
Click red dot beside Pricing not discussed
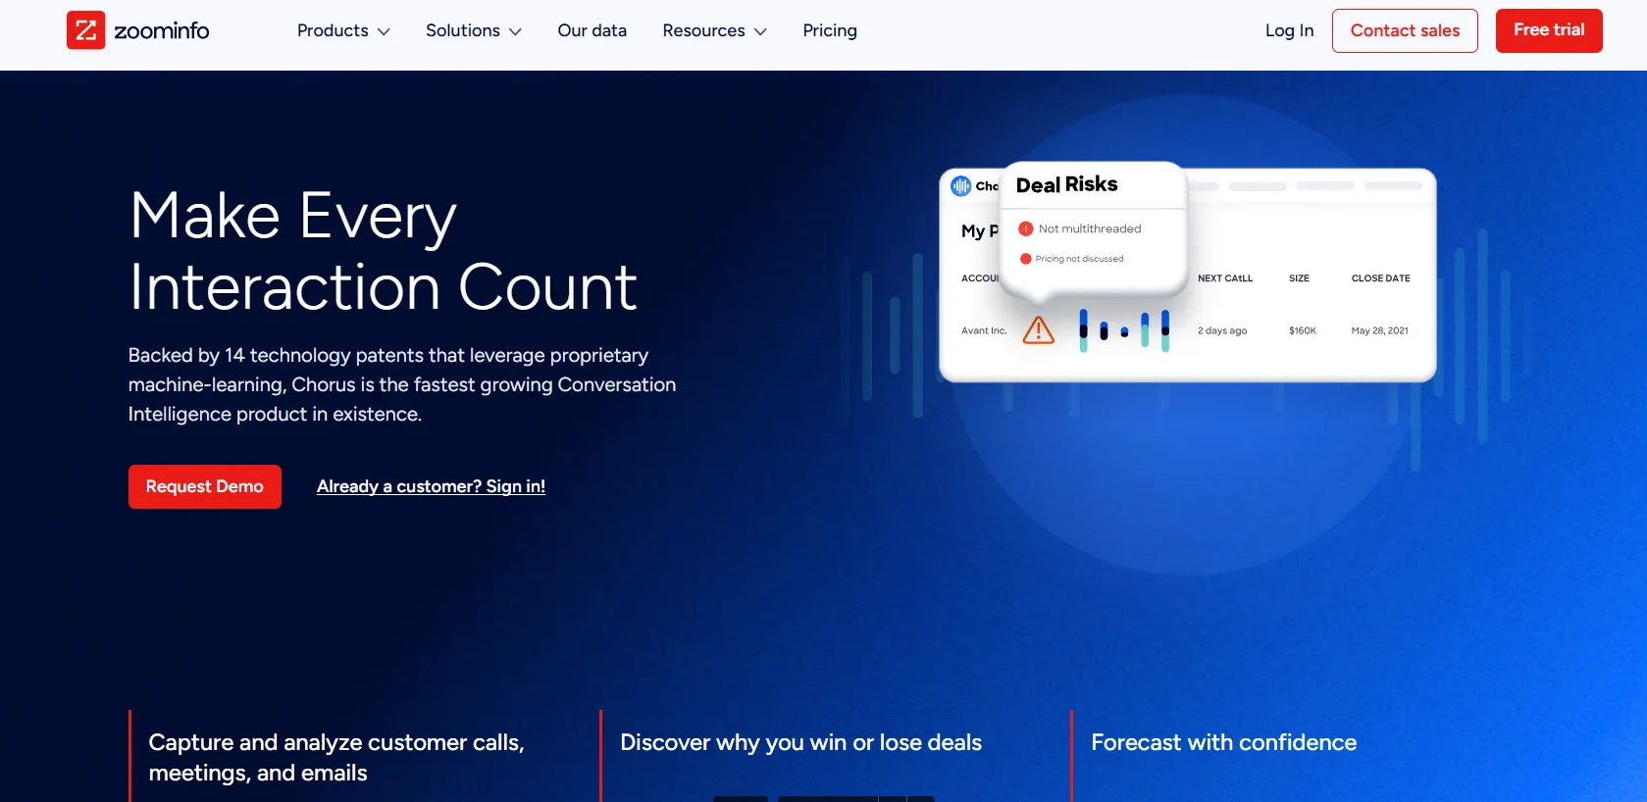[x=1025, y=259]
